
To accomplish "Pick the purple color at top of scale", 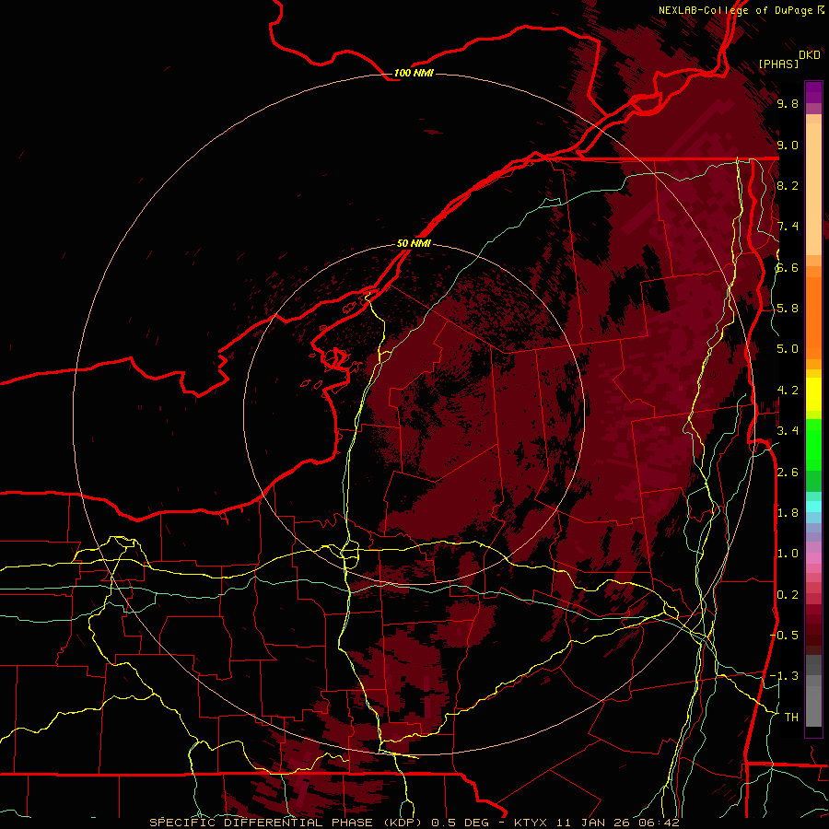I will [813, 92].
